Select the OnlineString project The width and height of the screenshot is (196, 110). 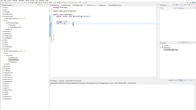click(x=7, y=47)
